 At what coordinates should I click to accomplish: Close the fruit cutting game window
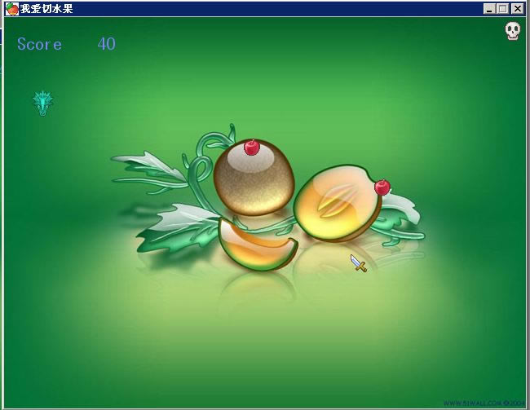tap(517, 8)
